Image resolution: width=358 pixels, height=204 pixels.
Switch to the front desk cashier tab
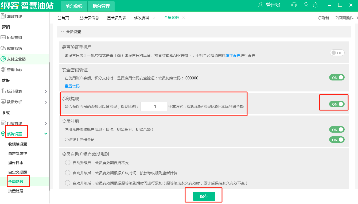coord(74,6)
